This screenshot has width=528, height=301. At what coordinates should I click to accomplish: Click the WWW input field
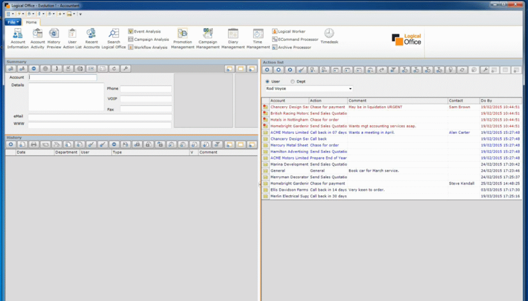(x=100, y=125)
